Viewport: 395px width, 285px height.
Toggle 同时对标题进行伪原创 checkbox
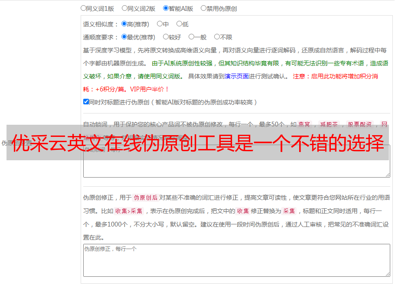pyautogui.click(x=86, y=102)
